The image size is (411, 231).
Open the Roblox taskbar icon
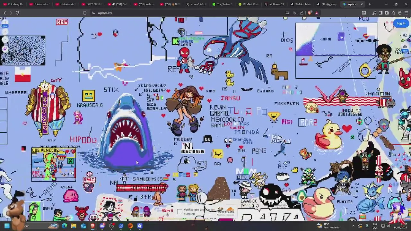pos(140,226)
